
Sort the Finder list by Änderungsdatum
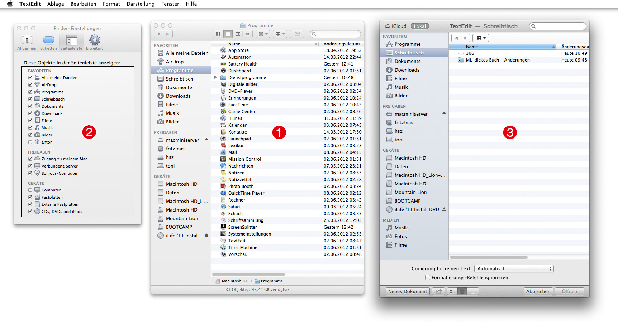pyautogui.click(x=342, y=44)
